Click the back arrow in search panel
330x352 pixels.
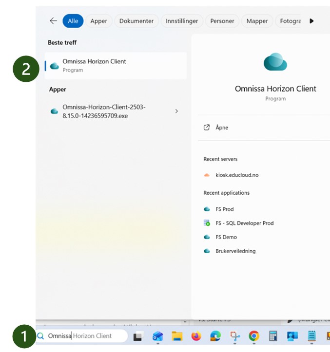53,21
